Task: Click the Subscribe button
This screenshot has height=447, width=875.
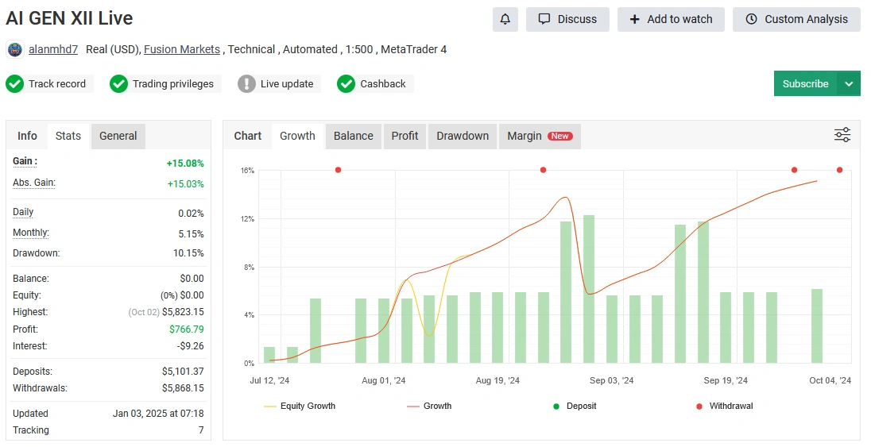Action: [x=805, y=83]
